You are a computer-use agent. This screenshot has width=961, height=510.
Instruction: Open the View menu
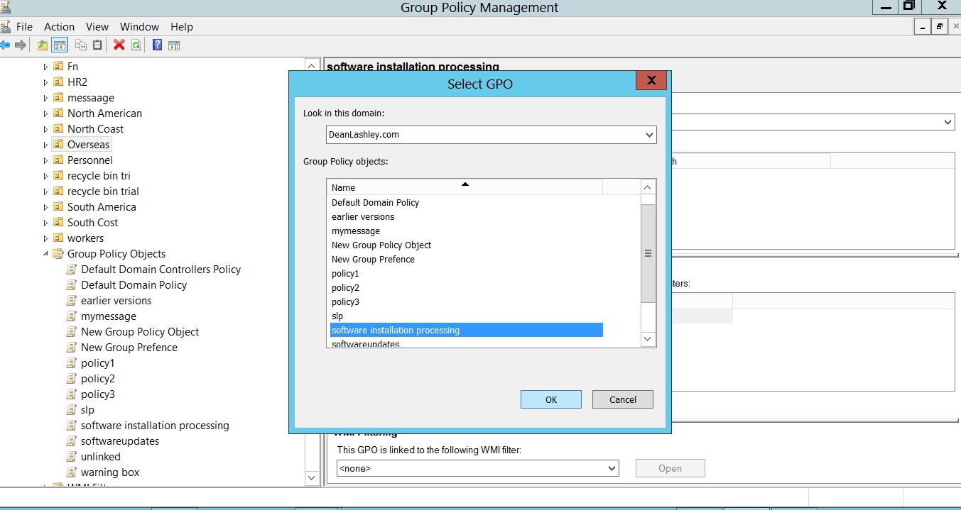pos(97,27)
